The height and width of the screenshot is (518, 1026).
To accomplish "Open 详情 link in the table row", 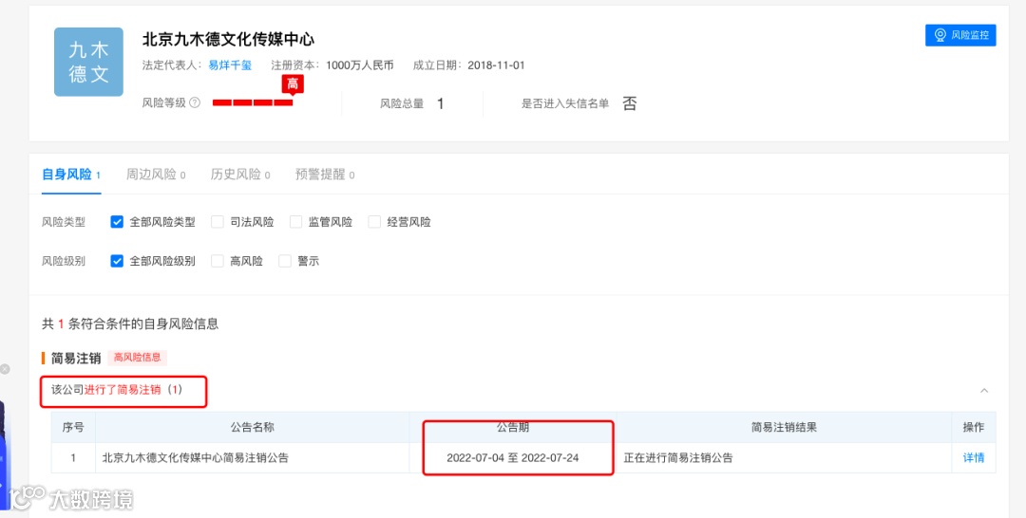I will (974, 458).
